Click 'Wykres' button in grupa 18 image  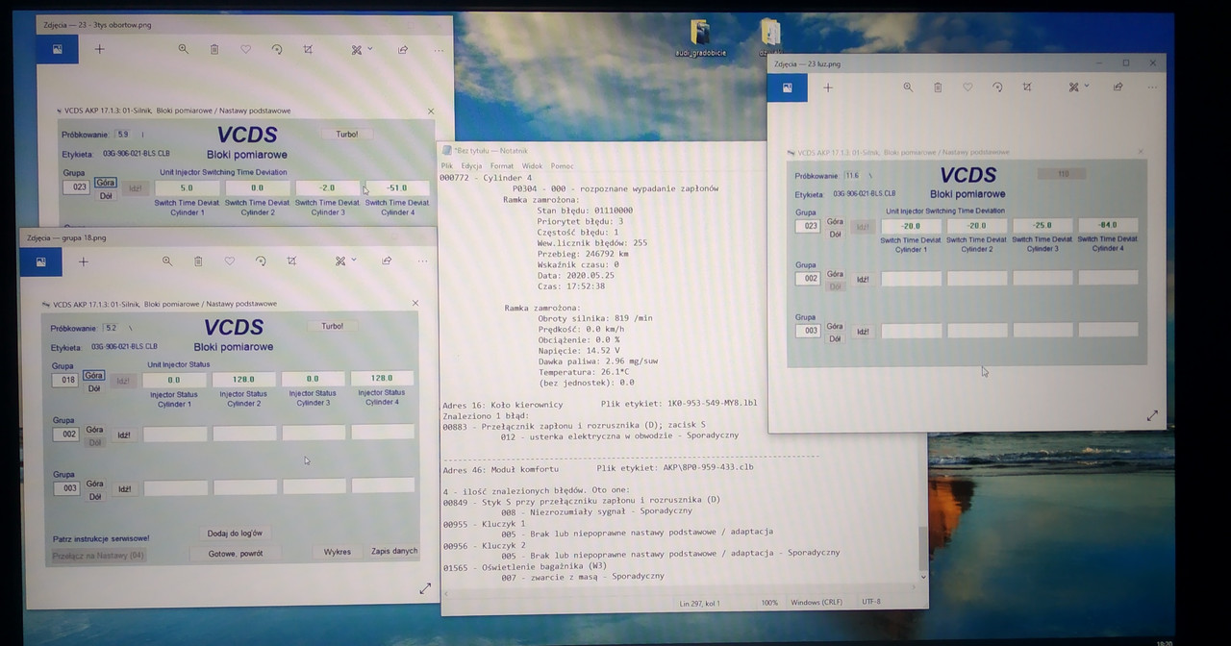coord(338,552)
